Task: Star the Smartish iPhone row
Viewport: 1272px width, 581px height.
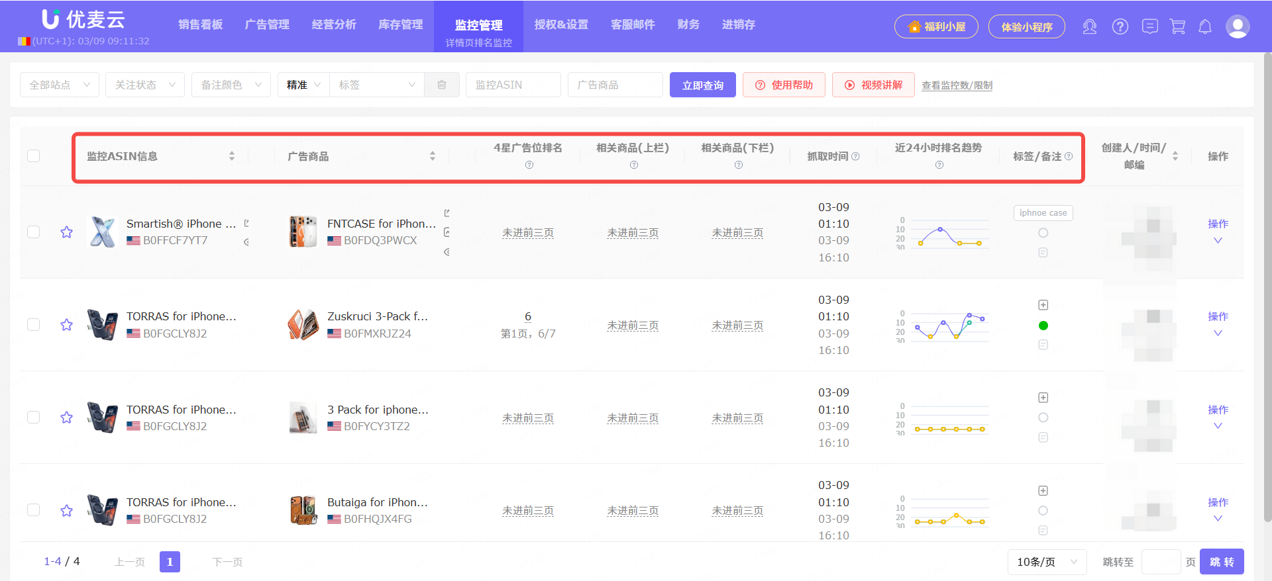Action: pyautogui.click(x=66, y=232)
